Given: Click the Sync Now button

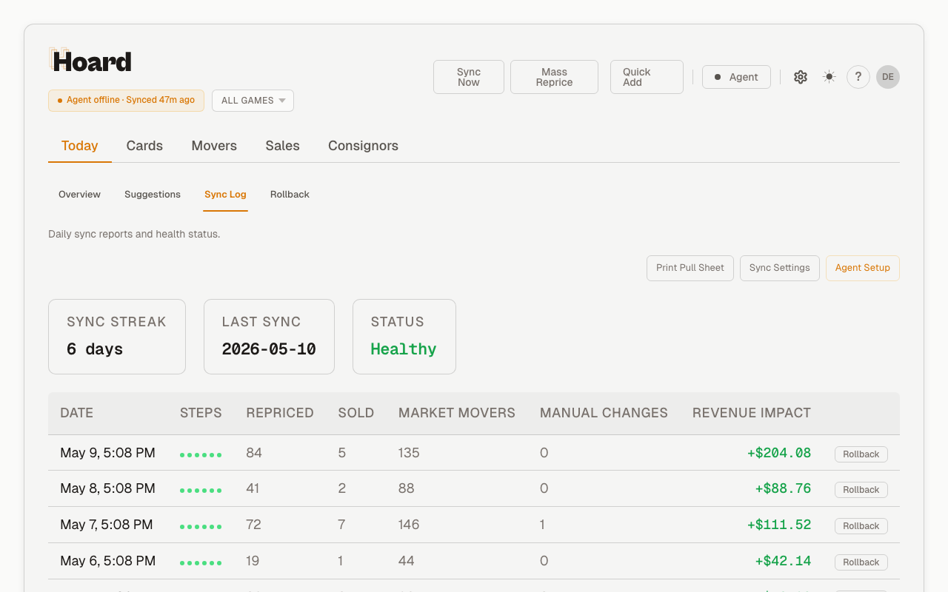Looking at the screenshot, I should pyautogui.click(x=469, y=77).
